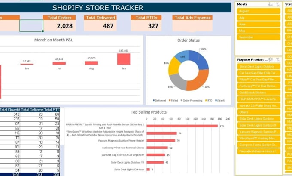Click the Total Delivered table column header

click(x=32, y=110)
